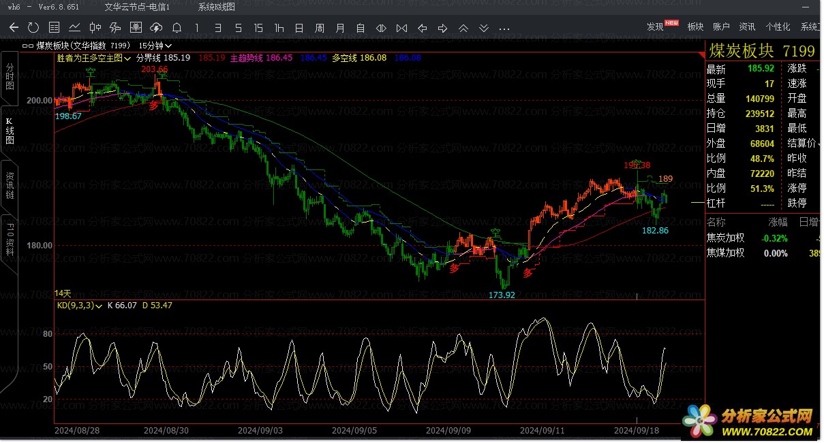
Task: Open the indicator formula icon
Action: [x=115, y=28]
